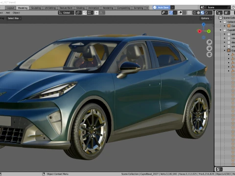The height and width of the screenshot is (176, 235).
Task: Open the Options dropdown in viewport
Action: [x=206, y=18]
